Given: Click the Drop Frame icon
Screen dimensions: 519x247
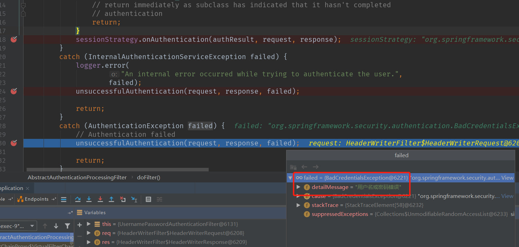Looking at the screenshot, I should tap(123, 199).
